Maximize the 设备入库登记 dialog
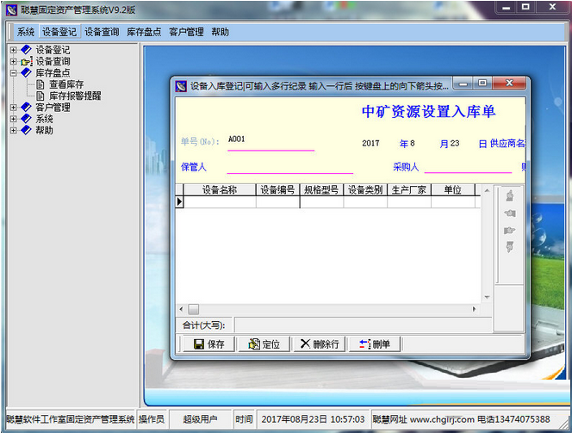Image resolution: width=572 pixels, height=433 pixels. point(482,84)
